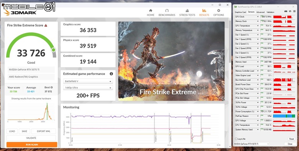
Task: Click EXPORT XML button
Action: (x=43, y=131)
